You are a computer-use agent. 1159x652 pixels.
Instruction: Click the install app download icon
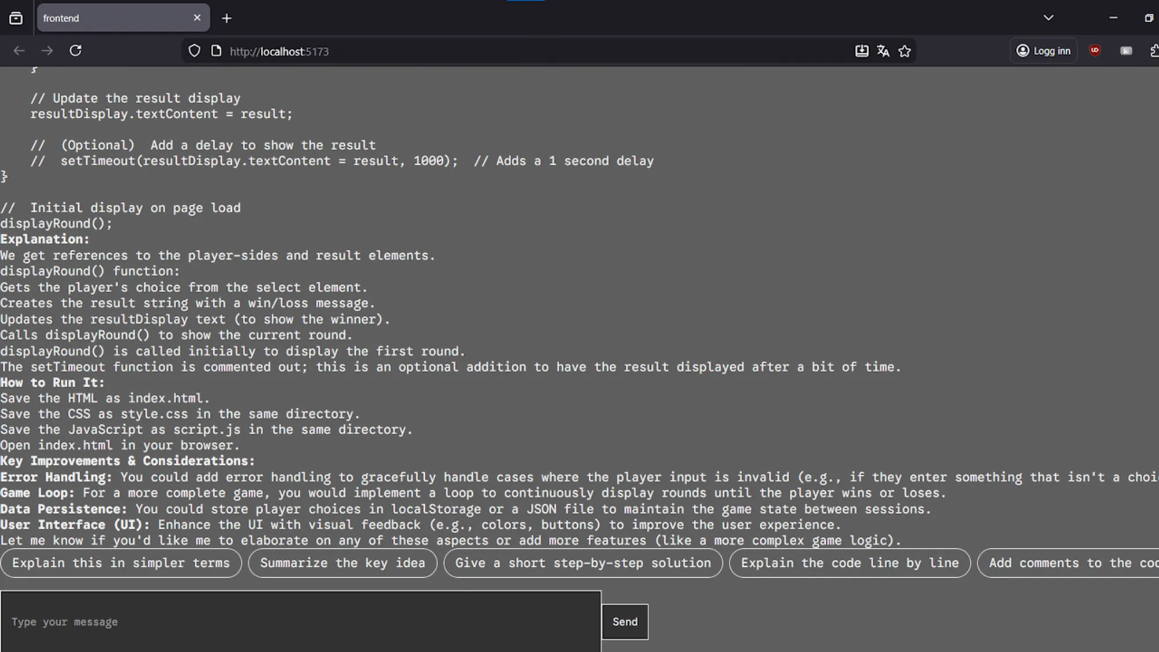pyautogui.click(x=862, y=51)
